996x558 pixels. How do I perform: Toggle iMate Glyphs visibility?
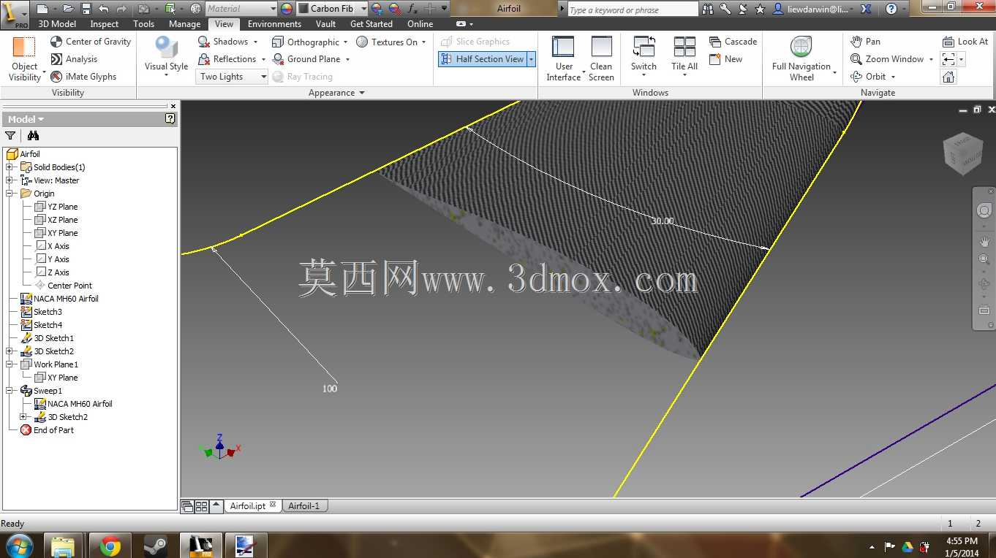(83, 77)
